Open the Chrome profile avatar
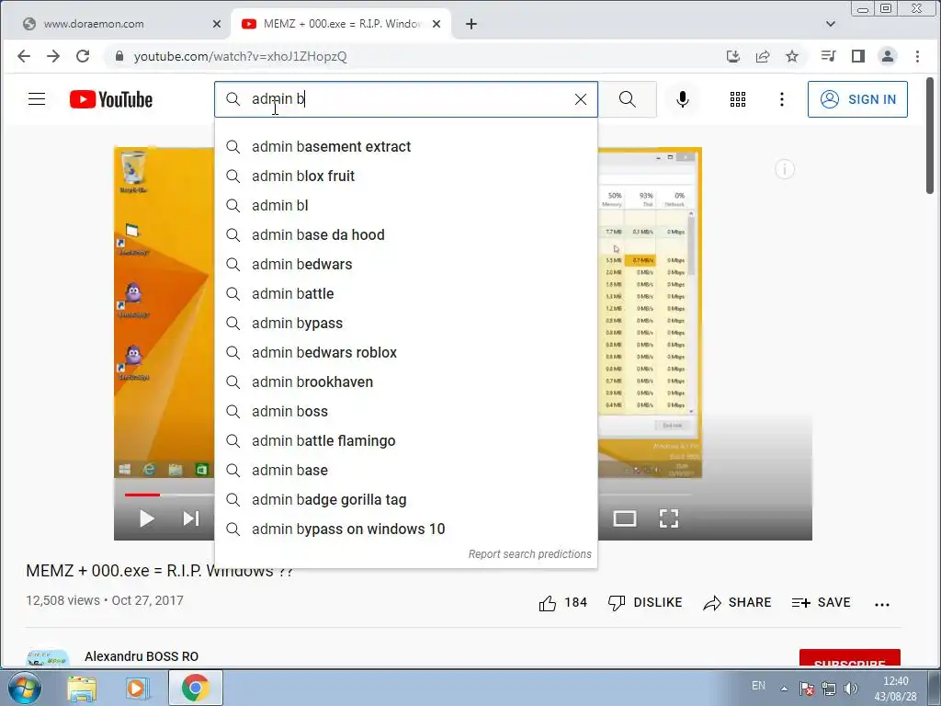 [x=888, y=56]
